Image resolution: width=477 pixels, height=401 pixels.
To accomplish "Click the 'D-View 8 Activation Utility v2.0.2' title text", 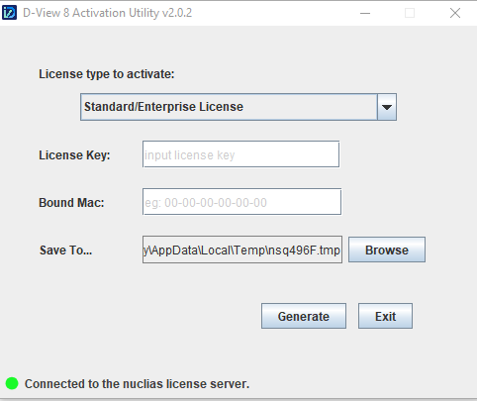I will pyautogui.click(x=107, y=13).
